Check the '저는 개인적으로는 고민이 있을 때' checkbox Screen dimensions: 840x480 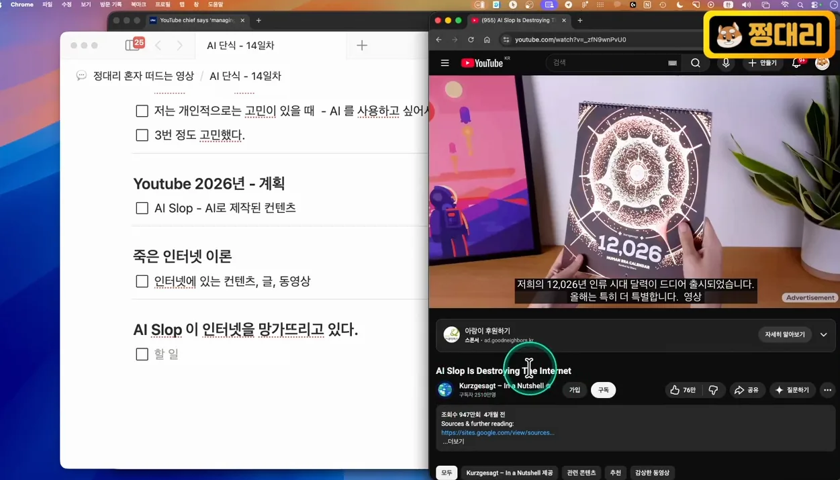point(142,111)
